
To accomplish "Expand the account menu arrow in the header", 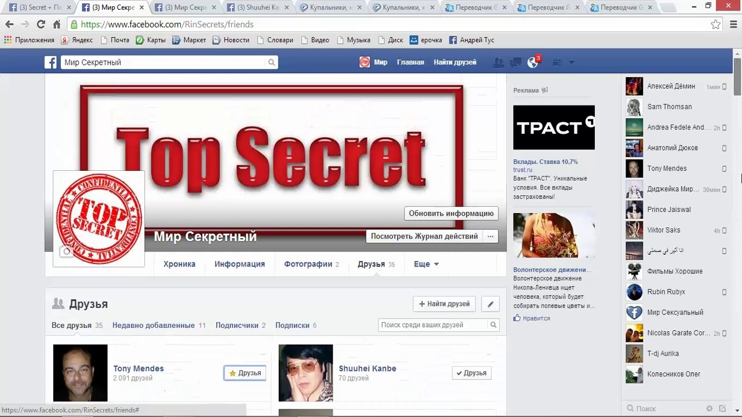I will click(572, 63).
